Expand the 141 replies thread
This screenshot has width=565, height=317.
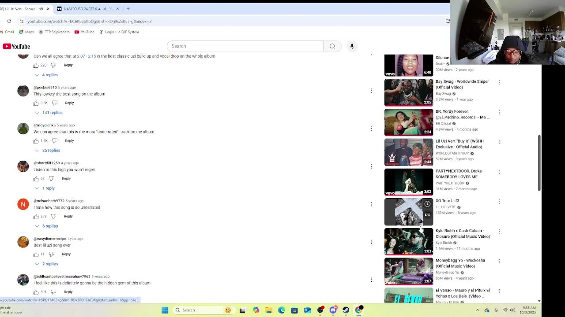pos(49,113)
